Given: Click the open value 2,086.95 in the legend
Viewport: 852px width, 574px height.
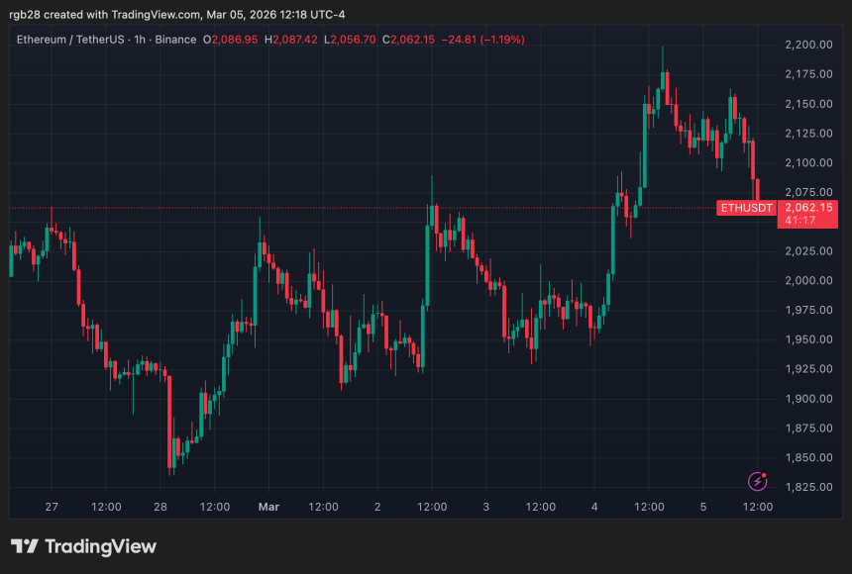Looking at the screenshot, I should pyautogui.click(x=231, y=41).
